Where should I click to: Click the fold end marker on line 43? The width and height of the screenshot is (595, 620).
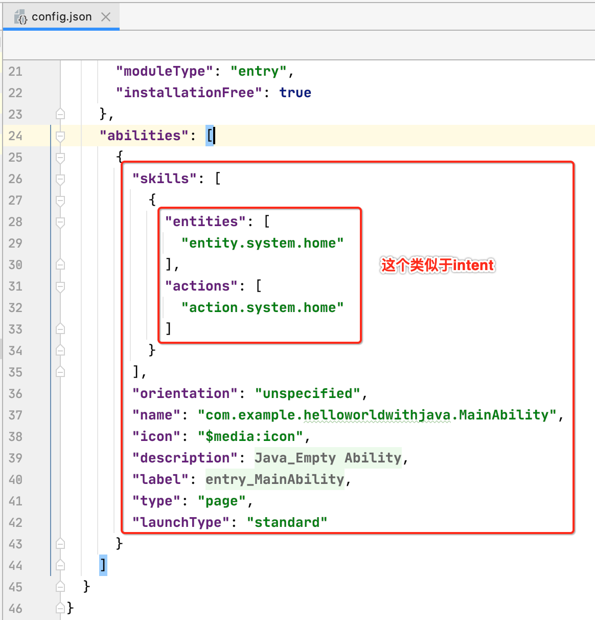coord(60,544)
